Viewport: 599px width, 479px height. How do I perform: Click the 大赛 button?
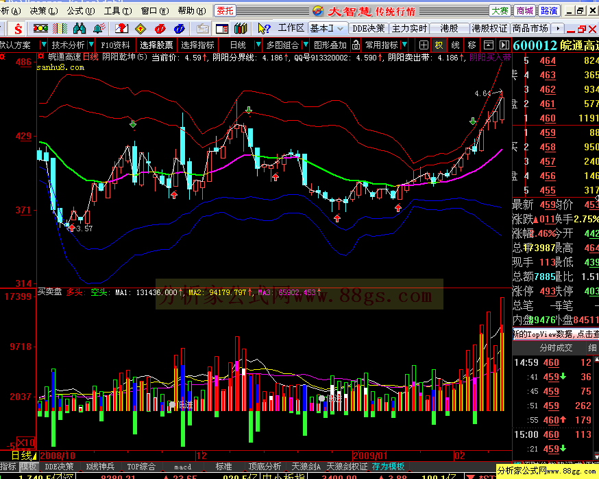500,11
